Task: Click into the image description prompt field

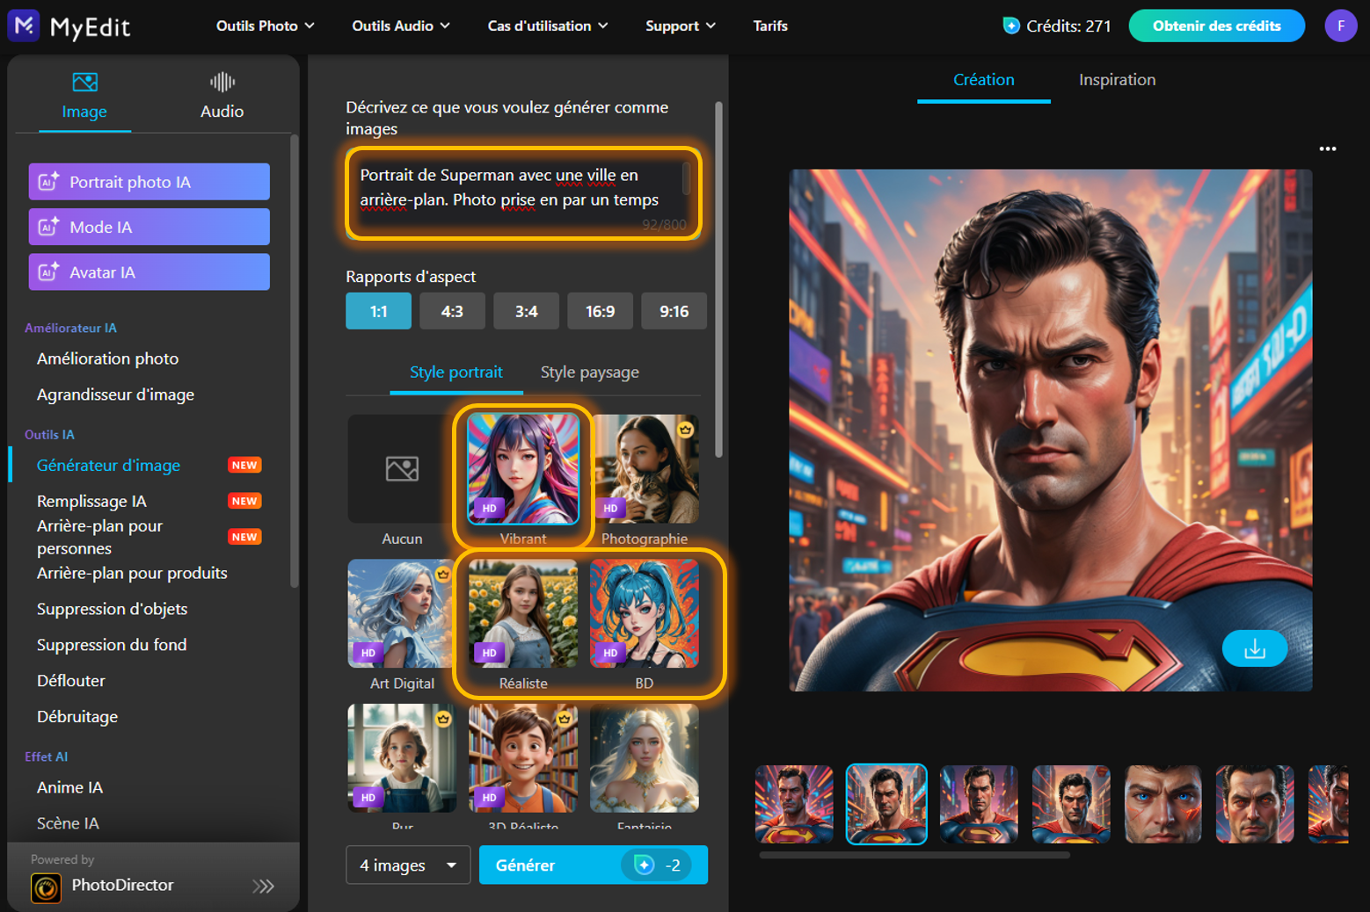Action: coord(523,193)
